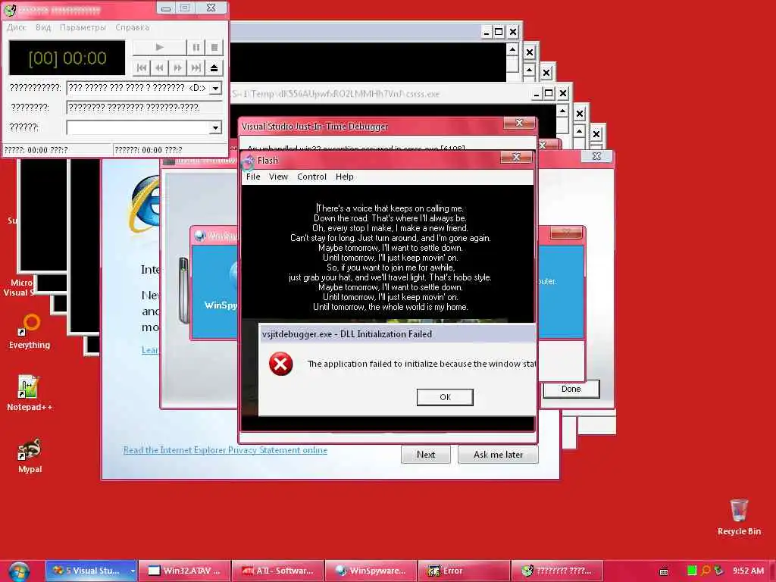Maximize the csrss.exe console window
Screen dimensions: 776x582
point(549,93)
